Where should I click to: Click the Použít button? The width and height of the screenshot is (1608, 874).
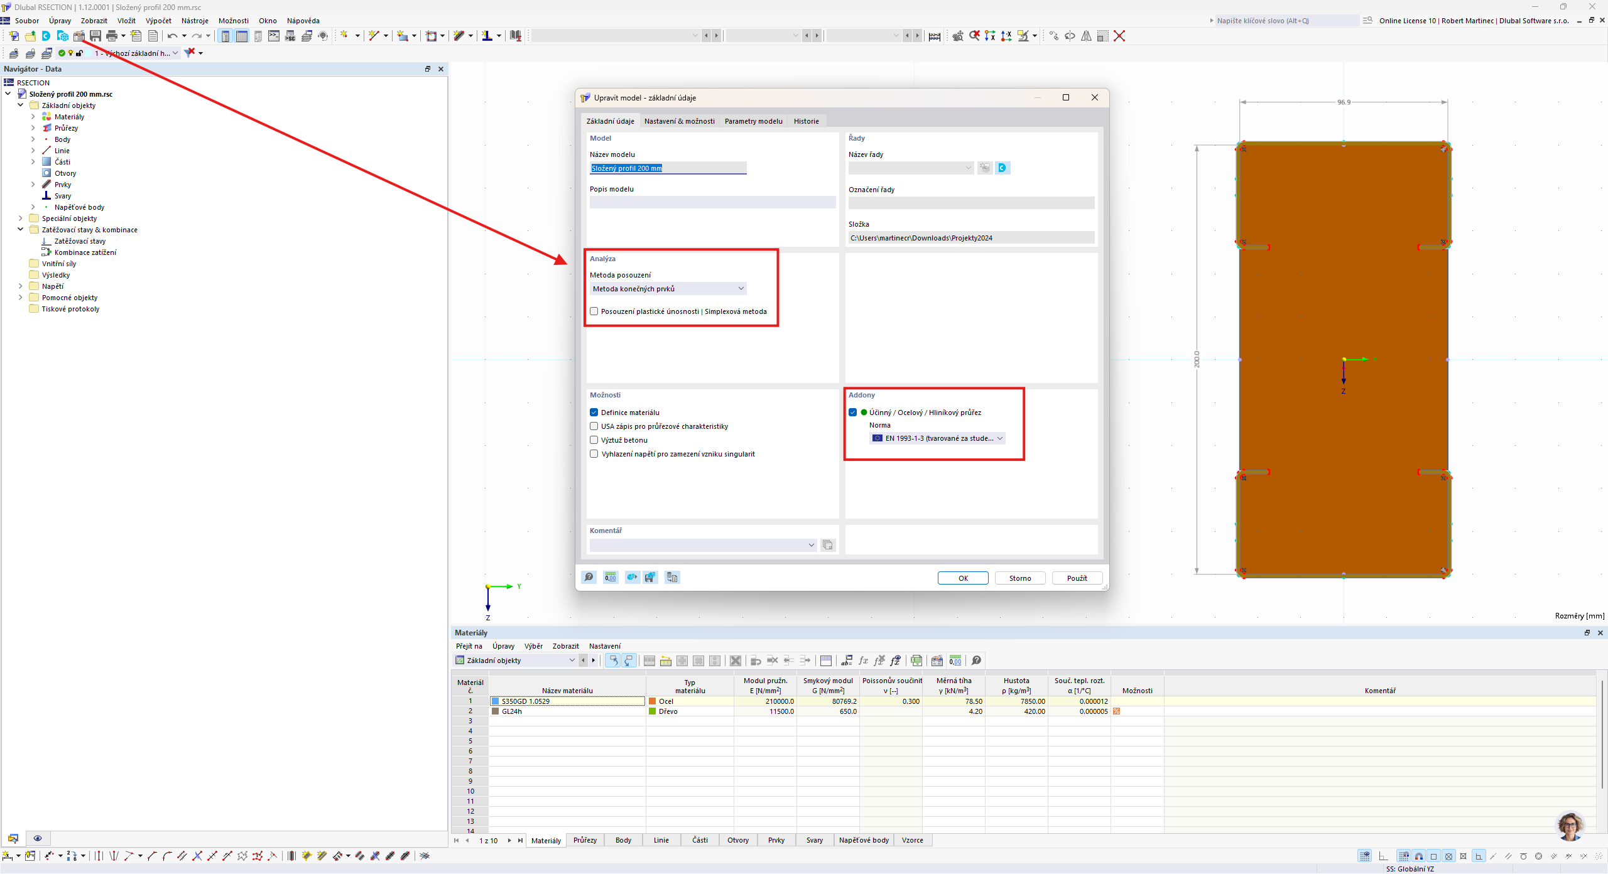point(1077,578)
